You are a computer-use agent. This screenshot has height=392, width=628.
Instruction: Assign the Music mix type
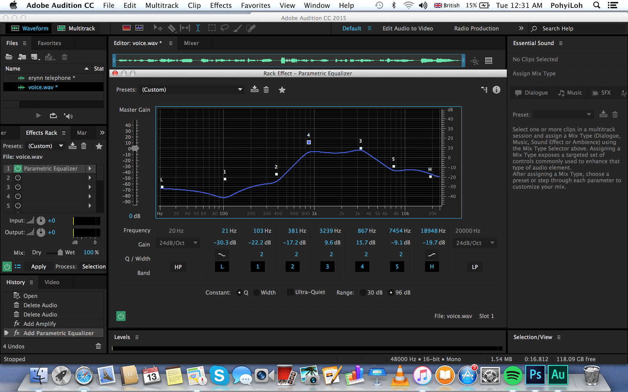click(x=570, y=93)
